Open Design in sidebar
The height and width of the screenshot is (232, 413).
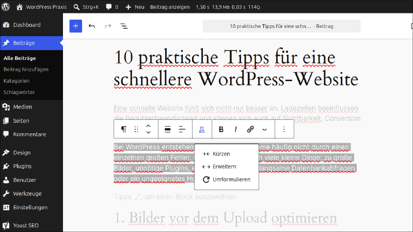click(31, 152)
